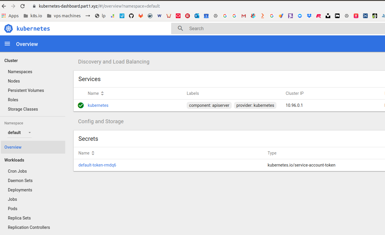Open Pods workloads
The image size is (385, 235).
[13, 209]
